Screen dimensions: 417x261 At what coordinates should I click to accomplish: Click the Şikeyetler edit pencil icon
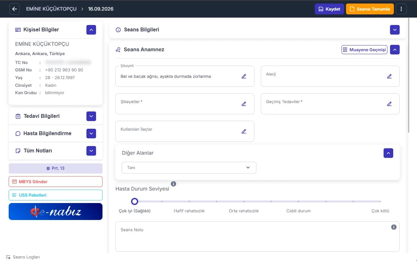point(244,104)
